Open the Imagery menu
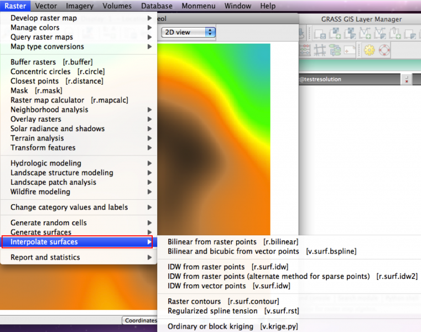 80,6
